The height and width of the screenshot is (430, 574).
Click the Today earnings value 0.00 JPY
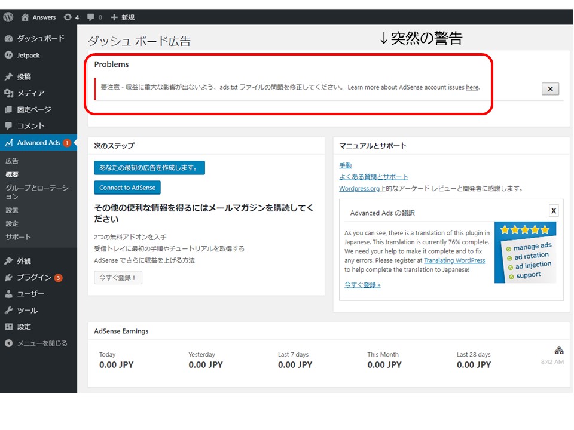(x=117, y=365)
